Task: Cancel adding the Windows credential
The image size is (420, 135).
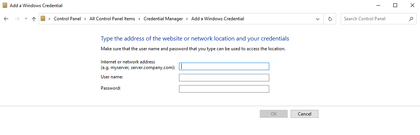Action: (x=305, y=114)
